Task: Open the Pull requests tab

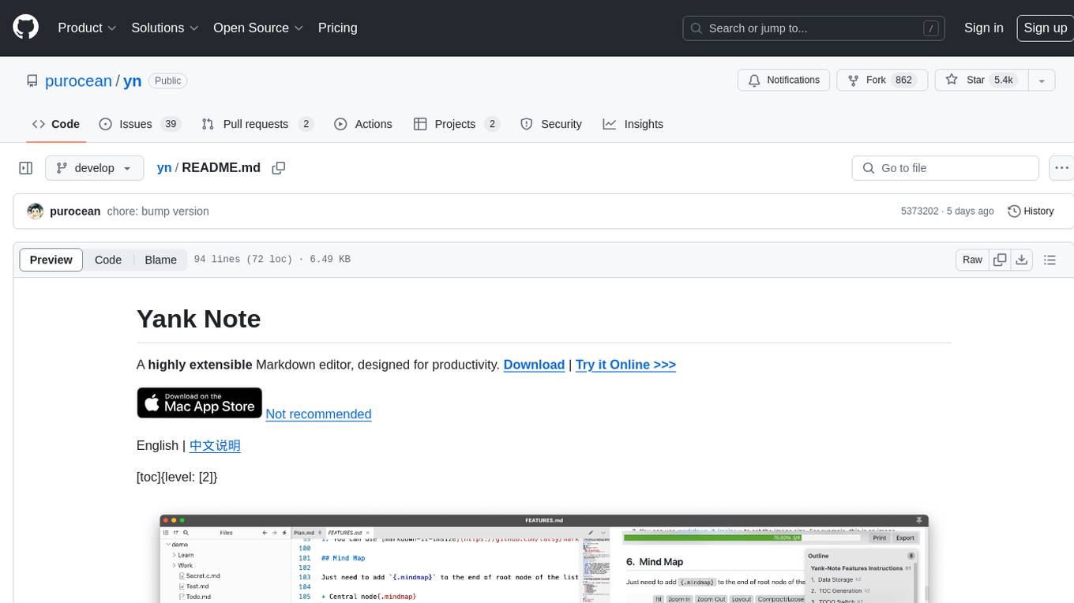Action: pyautogui.click(x=257, y=124)
